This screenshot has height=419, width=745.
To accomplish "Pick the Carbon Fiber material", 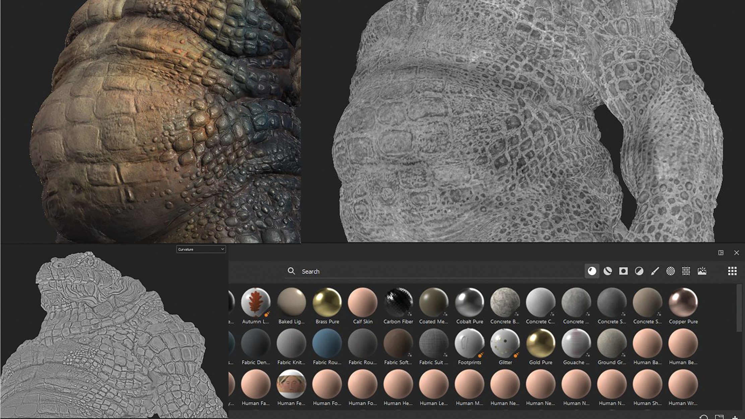I will click(x=398, y=302).
